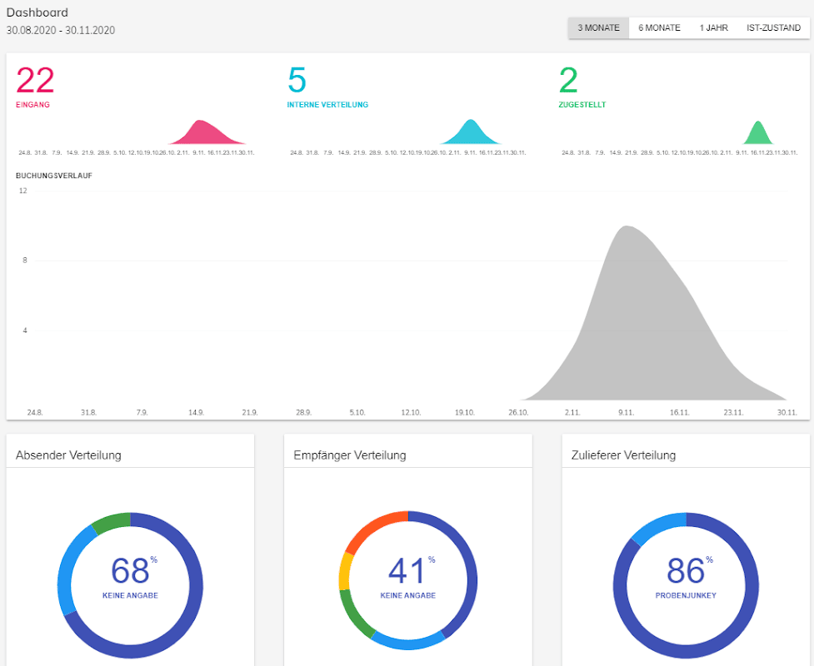814x666 pixels.
Task: Select the 1 JAHR range
Action: pos(713,28)
